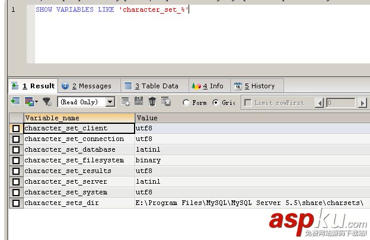Check the character_set_server row checkbox
Screen dimensions: 370x240
pyautogui.click(x=16, y=182)
